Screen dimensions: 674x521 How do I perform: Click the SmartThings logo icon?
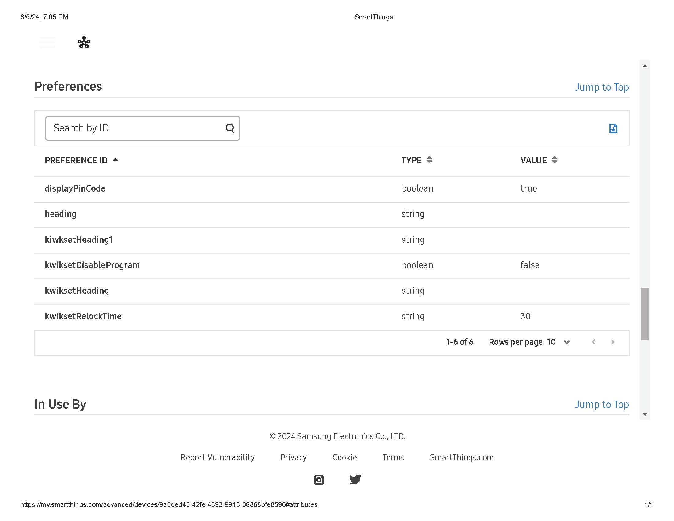(84, 42)
